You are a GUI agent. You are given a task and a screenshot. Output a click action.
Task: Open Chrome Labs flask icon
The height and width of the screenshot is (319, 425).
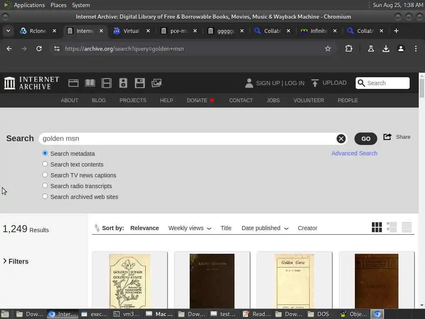(371, 49)
